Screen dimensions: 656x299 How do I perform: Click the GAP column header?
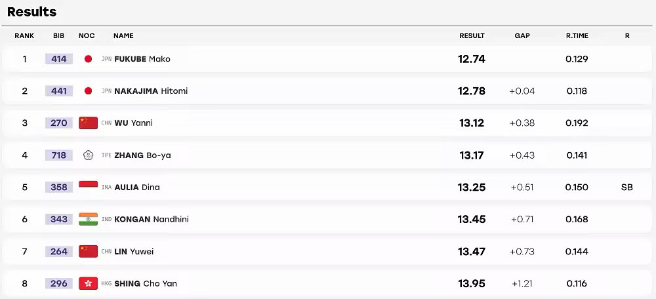(x=522, y=36)
